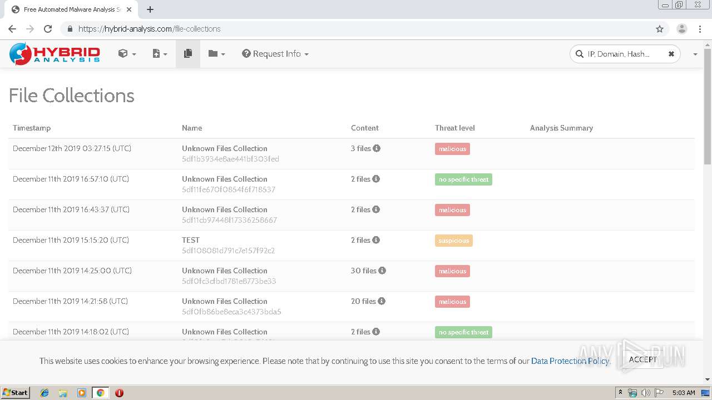Click the malicious badge at 14:25:00

pyautogui.click(x=452, y=271)
